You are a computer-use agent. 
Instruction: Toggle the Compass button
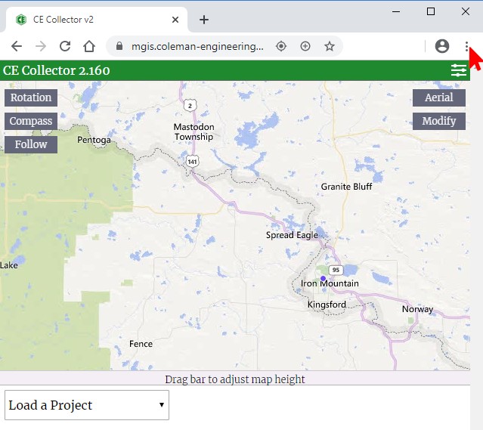point(31,121)
